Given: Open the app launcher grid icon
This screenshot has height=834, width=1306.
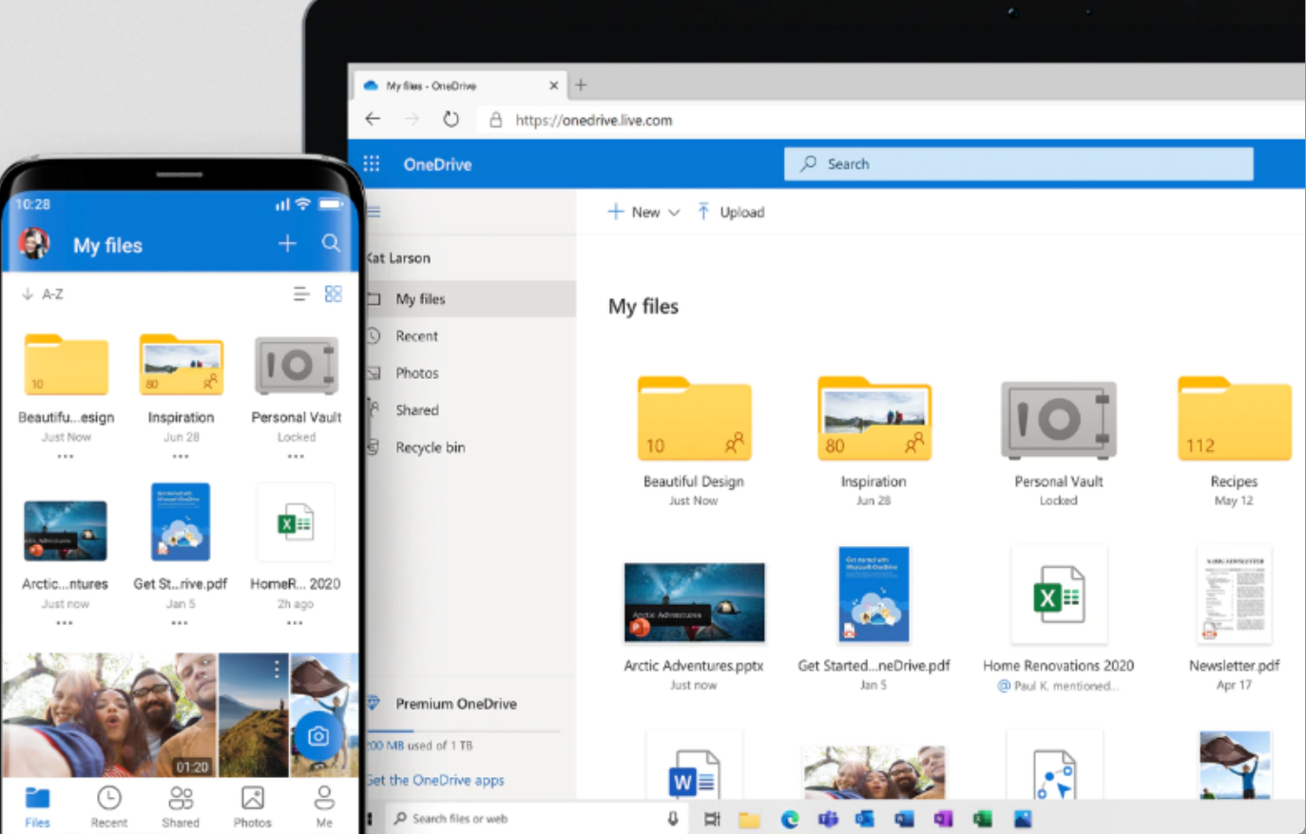Looking at the screenshot, I should click(372, 163).
